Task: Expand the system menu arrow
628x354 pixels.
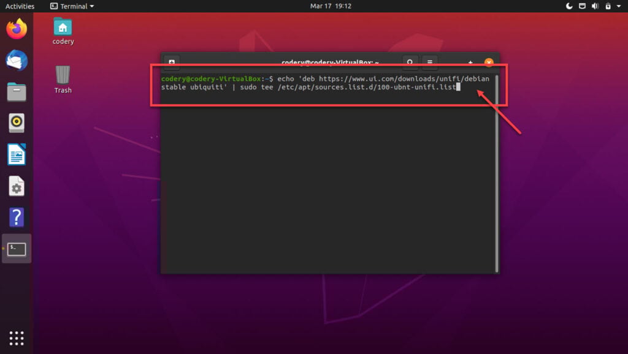Action: pos(619,6)
